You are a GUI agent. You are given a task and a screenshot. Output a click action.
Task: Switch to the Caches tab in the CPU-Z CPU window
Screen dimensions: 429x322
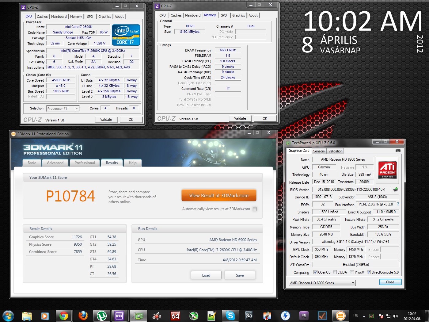42,17
